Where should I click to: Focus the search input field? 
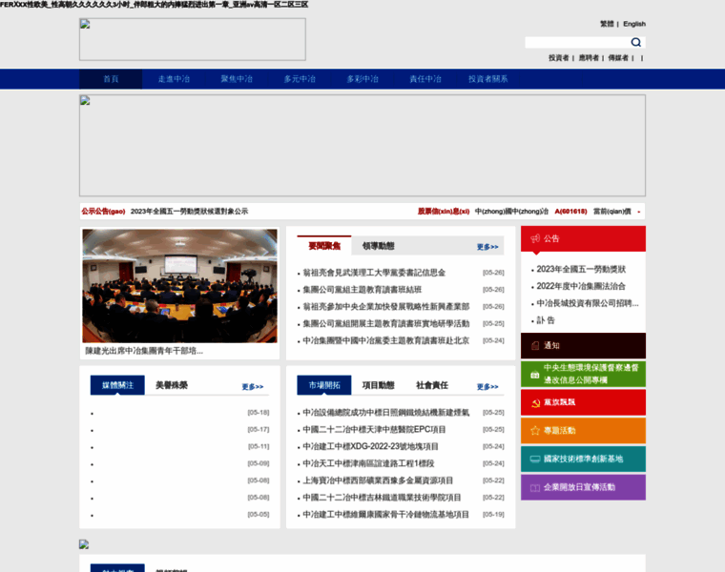pyautogui.click(x=578, y=43)
